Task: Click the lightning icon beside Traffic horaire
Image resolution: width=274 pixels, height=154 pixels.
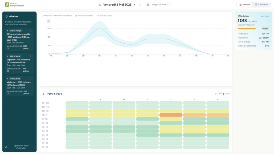Action: [44, 94]
